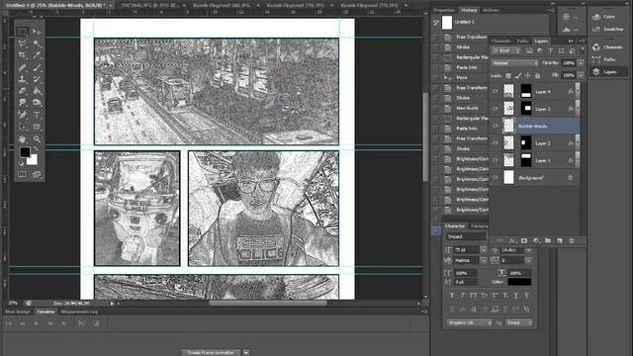Select the Move tool

(37, 32)
